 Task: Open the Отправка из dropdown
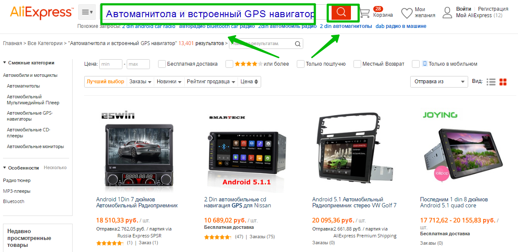[x=439, y=82]
